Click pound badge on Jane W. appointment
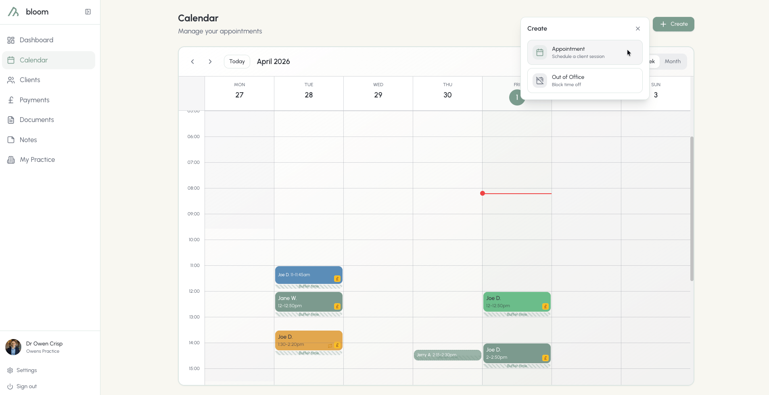 click(337, 306)
